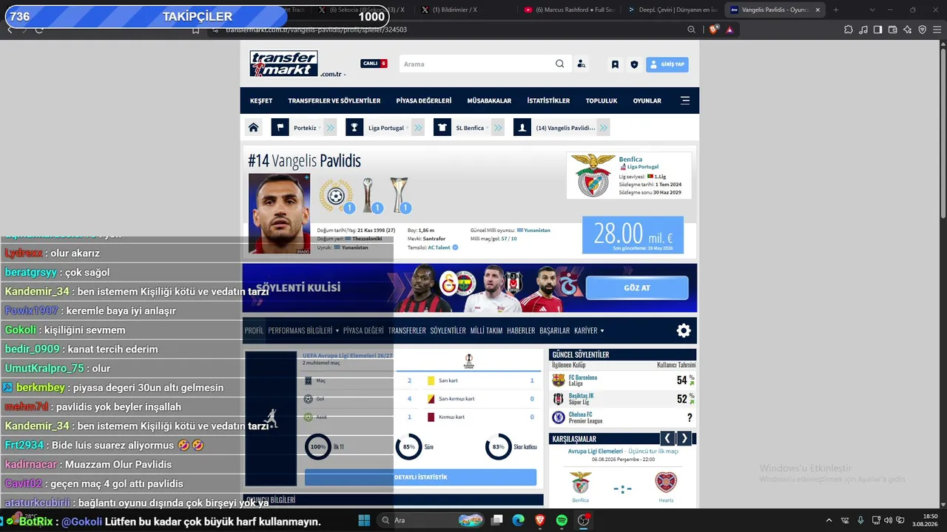Click the first silver trophy icon
Image resolution: width=947 pixels, height=532 pixels.
[368, 196]
